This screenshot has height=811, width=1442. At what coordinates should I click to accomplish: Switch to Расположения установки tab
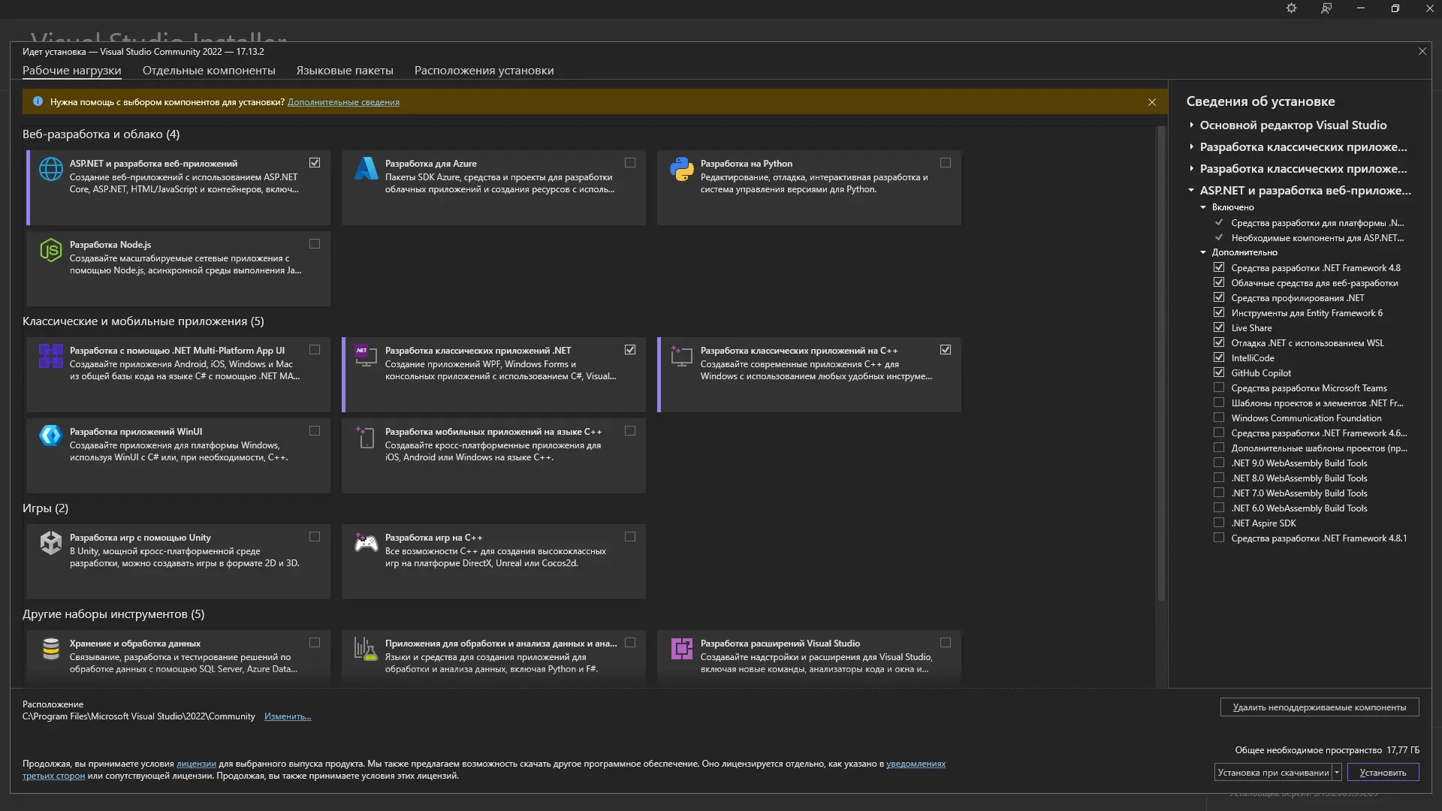click(484, 70)
